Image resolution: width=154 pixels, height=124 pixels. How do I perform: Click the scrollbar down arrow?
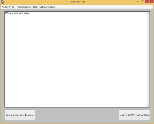[x=148, y=105]
